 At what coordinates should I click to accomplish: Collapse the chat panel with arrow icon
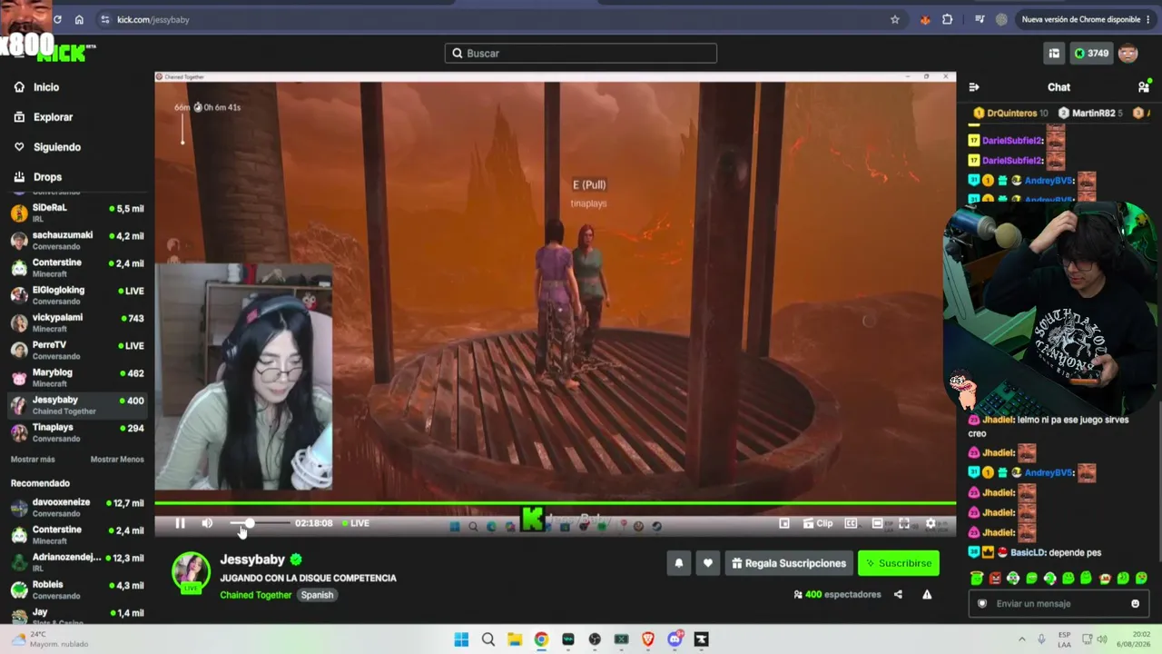tap(974, 87)
